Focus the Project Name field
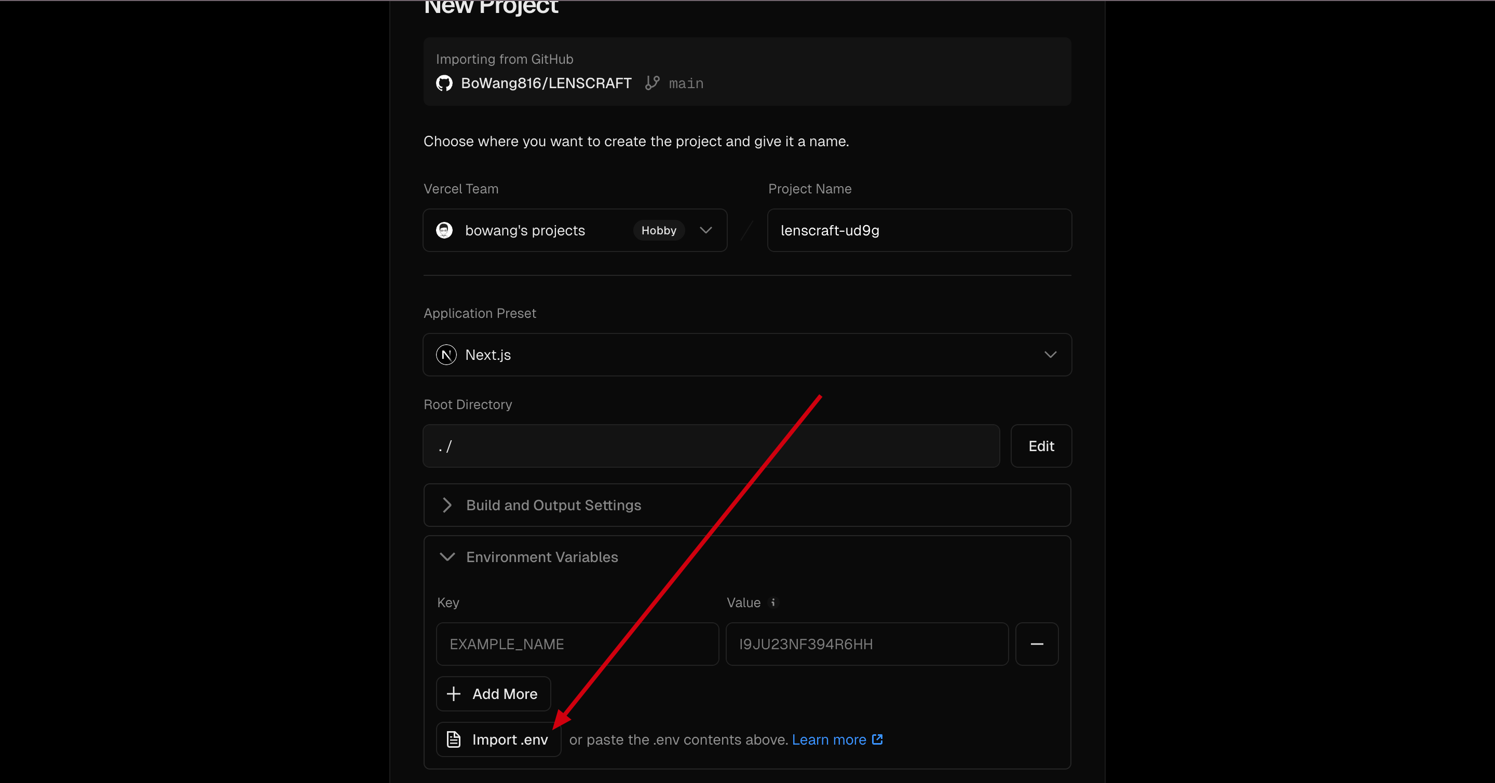The height and width of the screenshot is (783, 1495). pyautogui.click(x=919, y=230)
